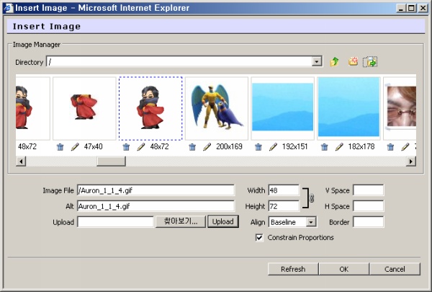Edit the 182x178 image
The width and height of the screenshot is (432, 292).
339,147
